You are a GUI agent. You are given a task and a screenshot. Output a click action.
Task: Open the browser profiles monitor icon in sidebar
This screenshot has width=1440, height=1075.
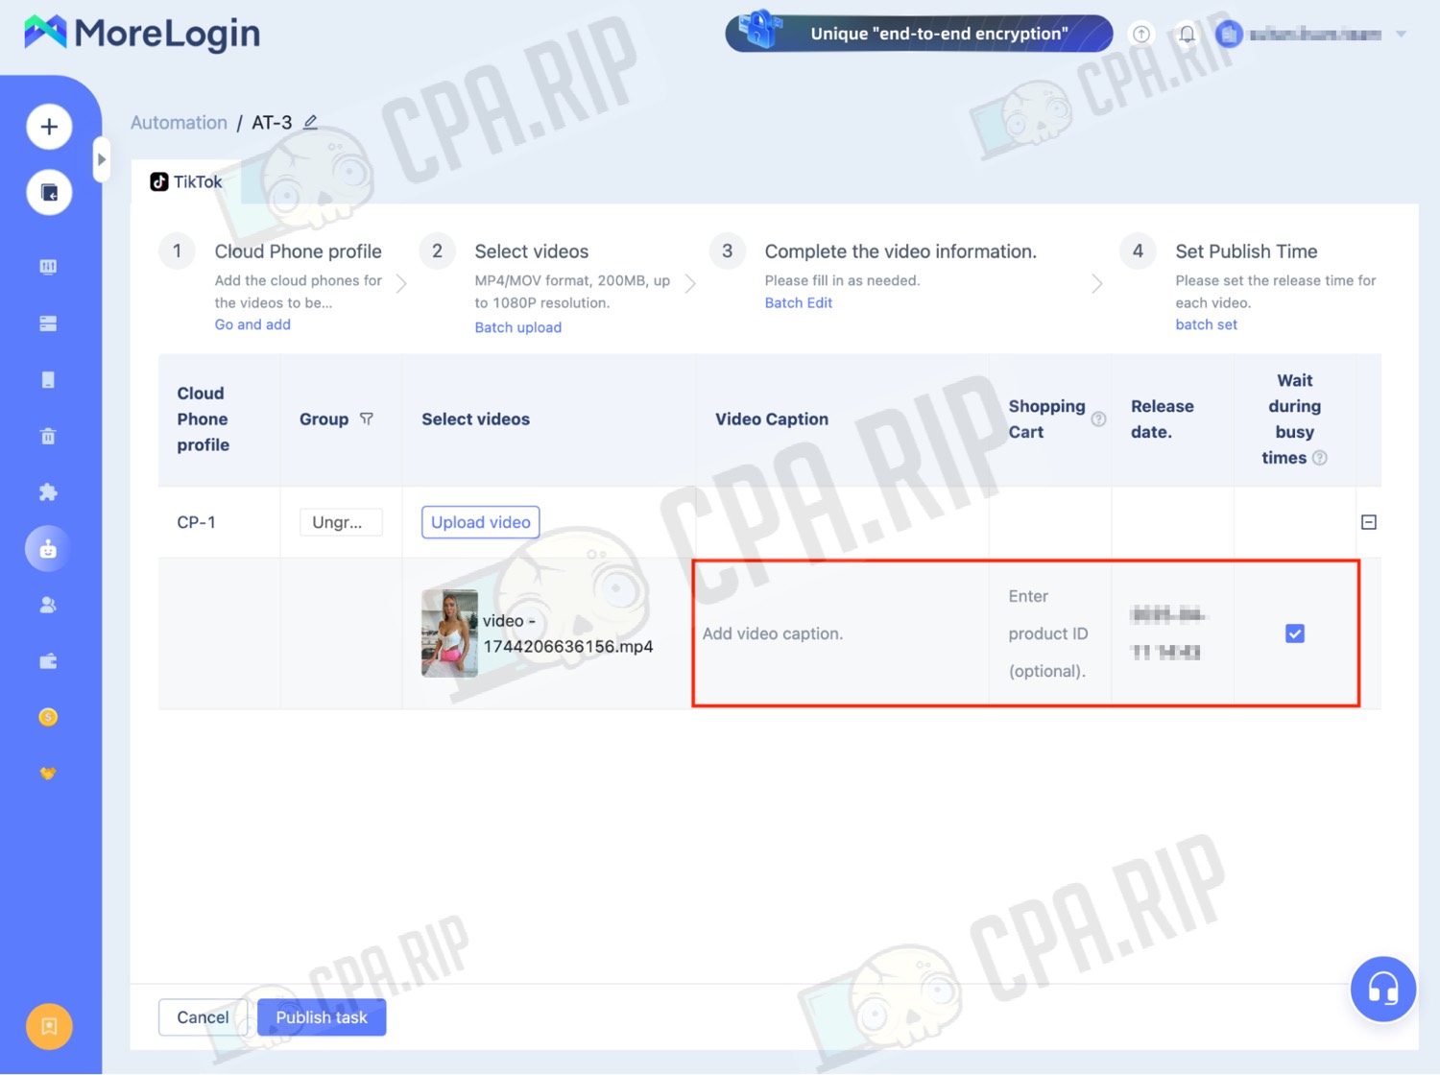[x=48, y=267]
